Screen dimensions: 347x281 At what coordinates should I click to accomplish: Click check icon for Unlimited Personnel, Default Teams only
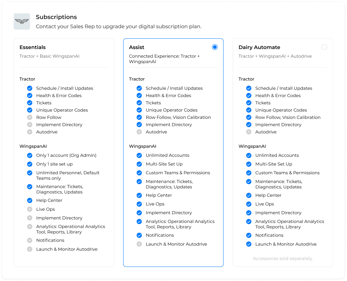tap(30, 173)
